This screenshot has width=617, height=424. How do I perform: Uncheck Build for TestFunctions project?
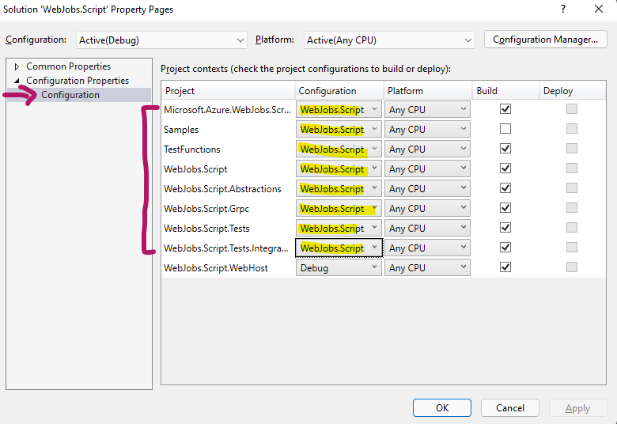pyautogui.click(x=505, y=149)
